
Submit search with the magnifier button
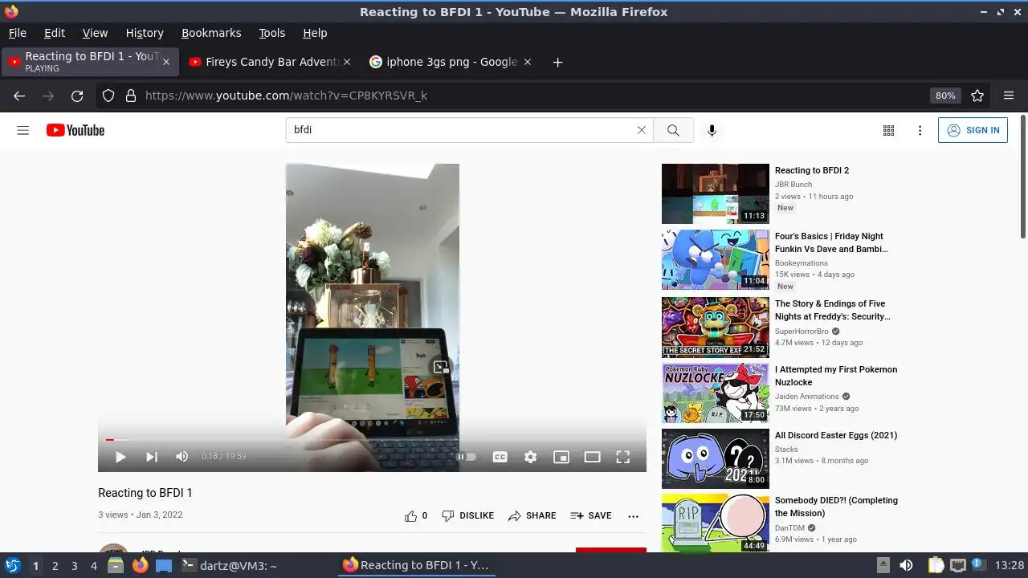[673, 130]
